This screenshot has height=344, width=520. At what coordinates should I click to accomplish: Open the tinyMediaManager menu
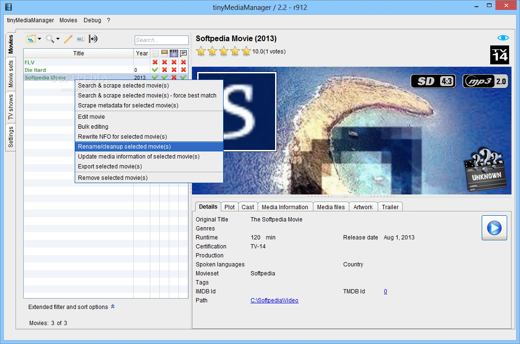click(x=31, y=20)
